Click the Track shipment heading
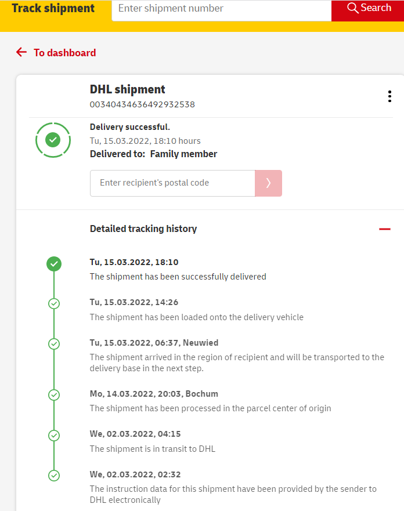Image resolution: width=404 pixels, height=511 pixels. click(x=53, y=9)
